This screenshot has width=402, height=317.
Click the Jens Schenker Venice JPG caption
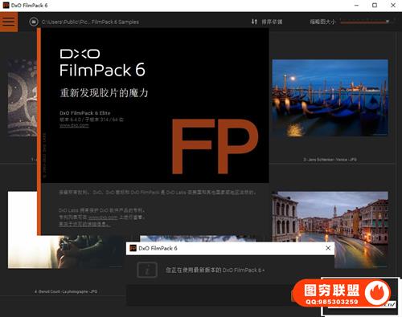(x=330, y=160)
